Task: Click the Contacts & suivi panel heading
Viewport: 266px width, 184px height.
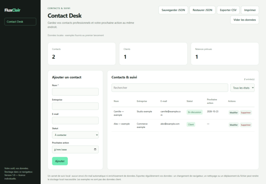Action: [x=124, y=77]
